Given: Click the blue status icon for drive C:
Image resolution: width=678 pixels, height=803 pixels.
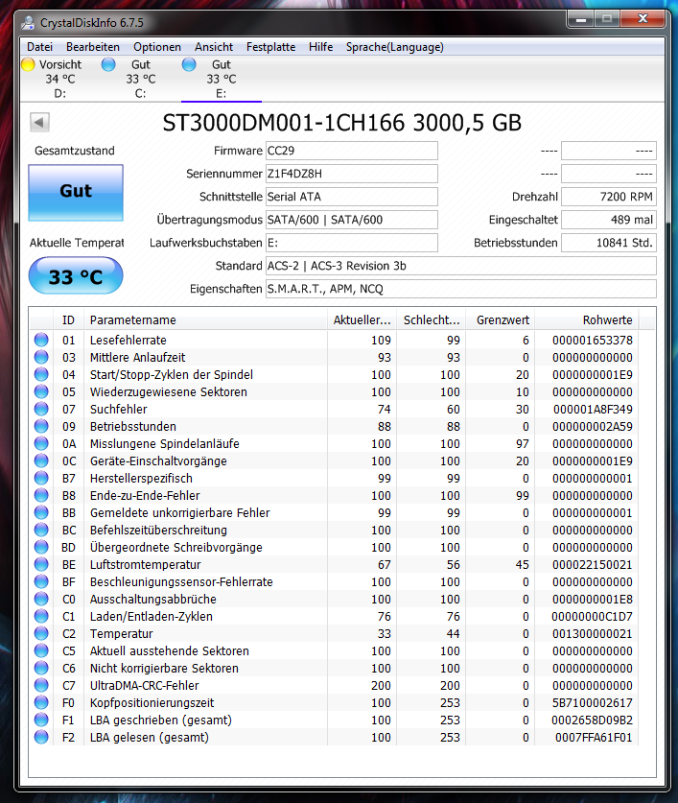Looking at the screenshot, I should coord(108,64).
